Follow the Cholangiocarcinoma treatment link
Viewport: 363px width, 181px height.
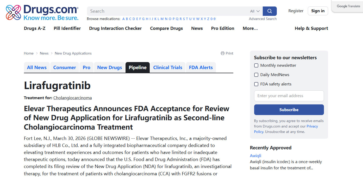point(72,98)
